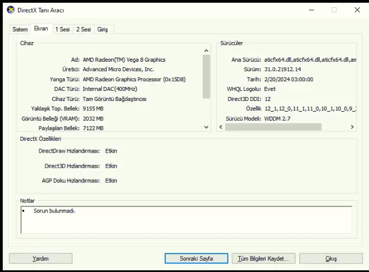
Task: Select the Ekran tab
Action: [41, 29]
